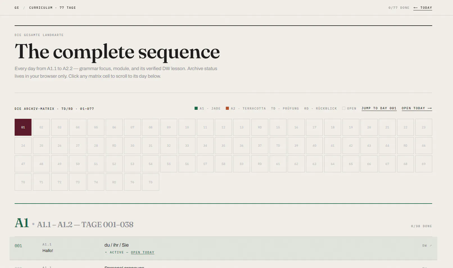Select matrix cell 54
This screenshot has height=268, width=453.
click(150, 164)
